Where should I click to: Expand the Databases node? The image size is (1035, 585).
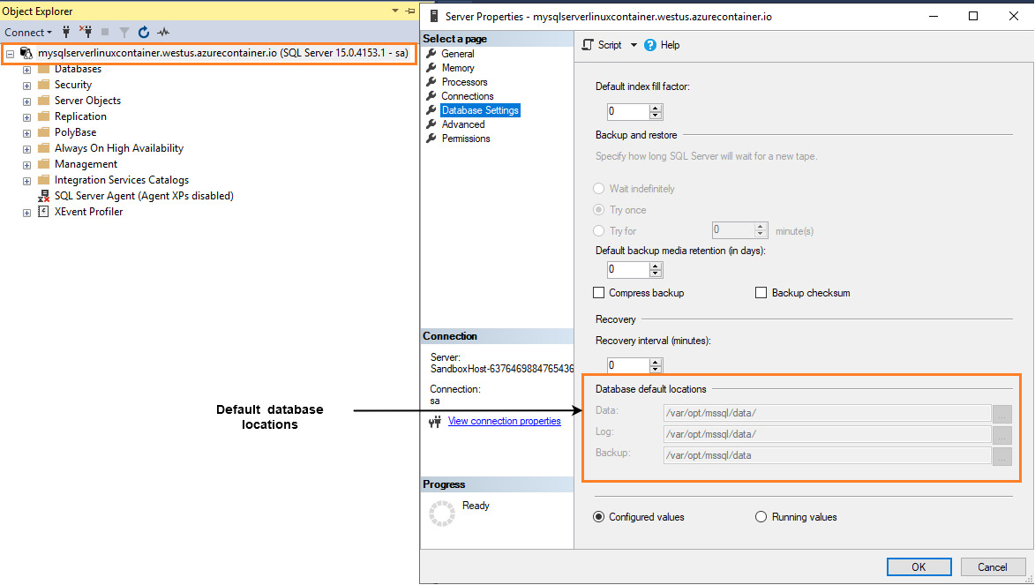click(26, 68)
